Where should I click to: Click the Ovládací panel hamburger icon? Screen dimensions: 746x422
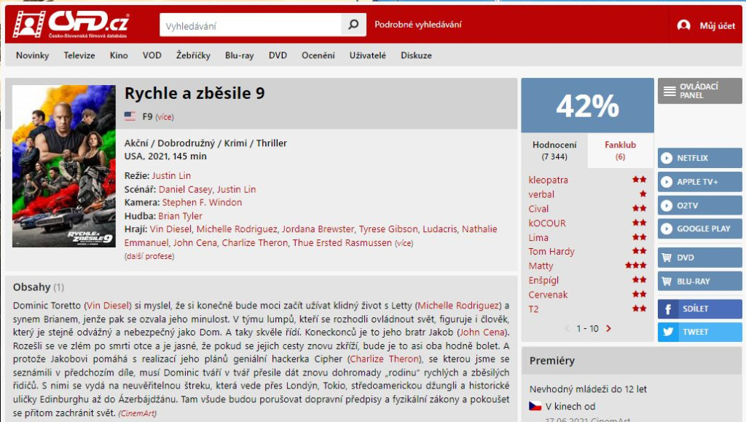670,91
